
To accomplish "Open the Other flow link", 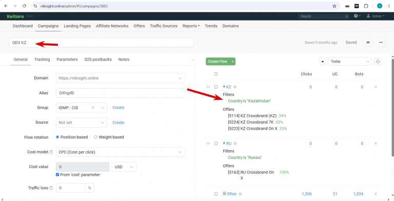I will tap(231, 194).
